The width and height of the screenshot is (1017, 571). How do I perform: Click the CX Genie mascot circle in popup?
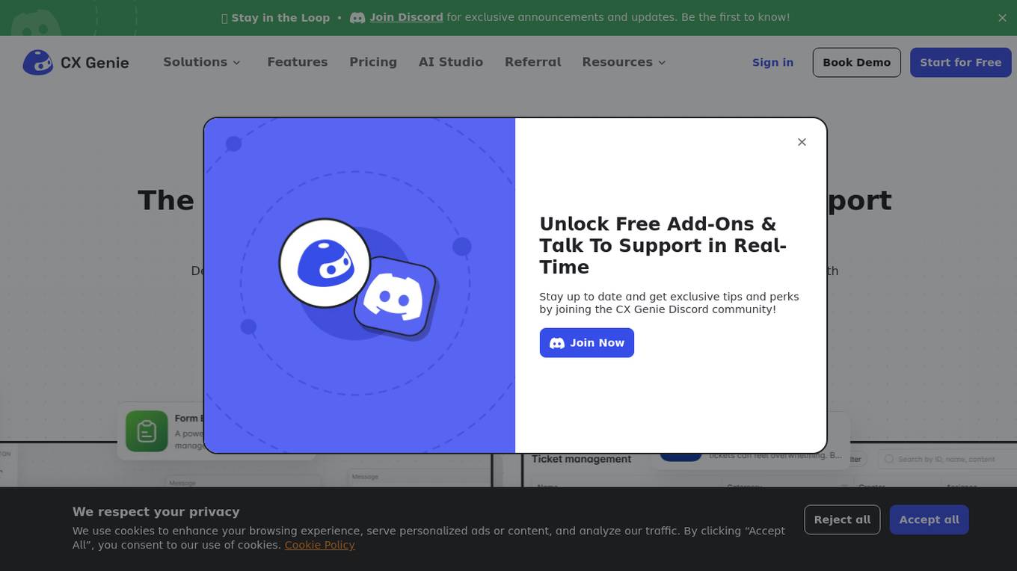(x=325, y=263)
